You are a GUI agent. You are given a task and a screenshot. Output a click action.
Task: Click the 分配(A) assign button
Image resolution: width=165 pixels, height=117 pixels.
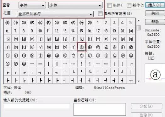point(146,106)
